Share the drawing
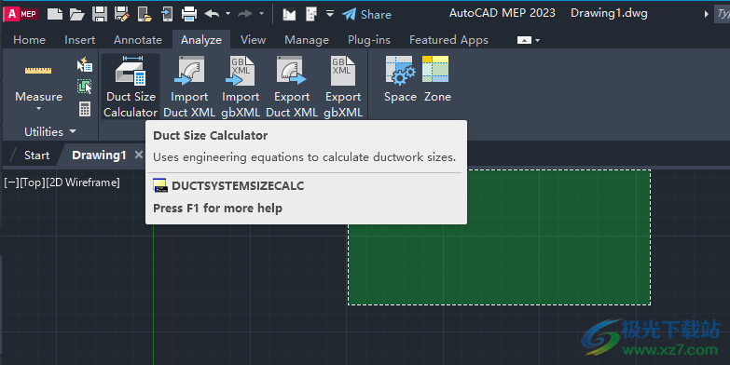The width and height of the screenshot is (730, 365). [366, 14]
